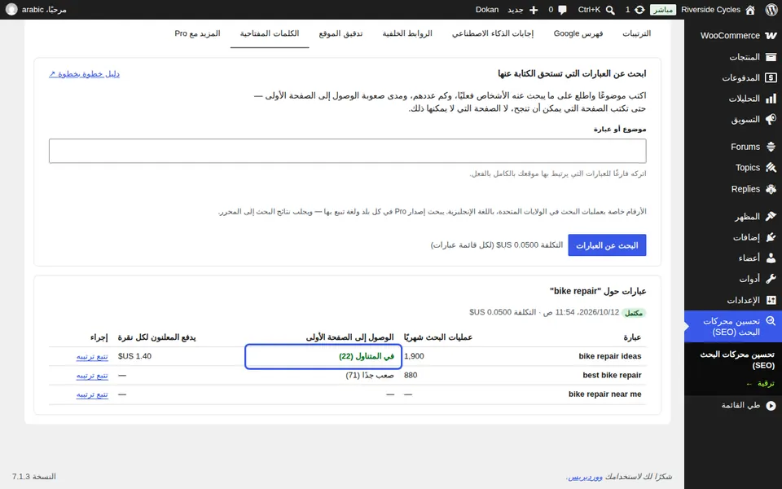The image size is (782, 489).
Task: Focus the موضوع أو عبارة input field
Action: 348,151
